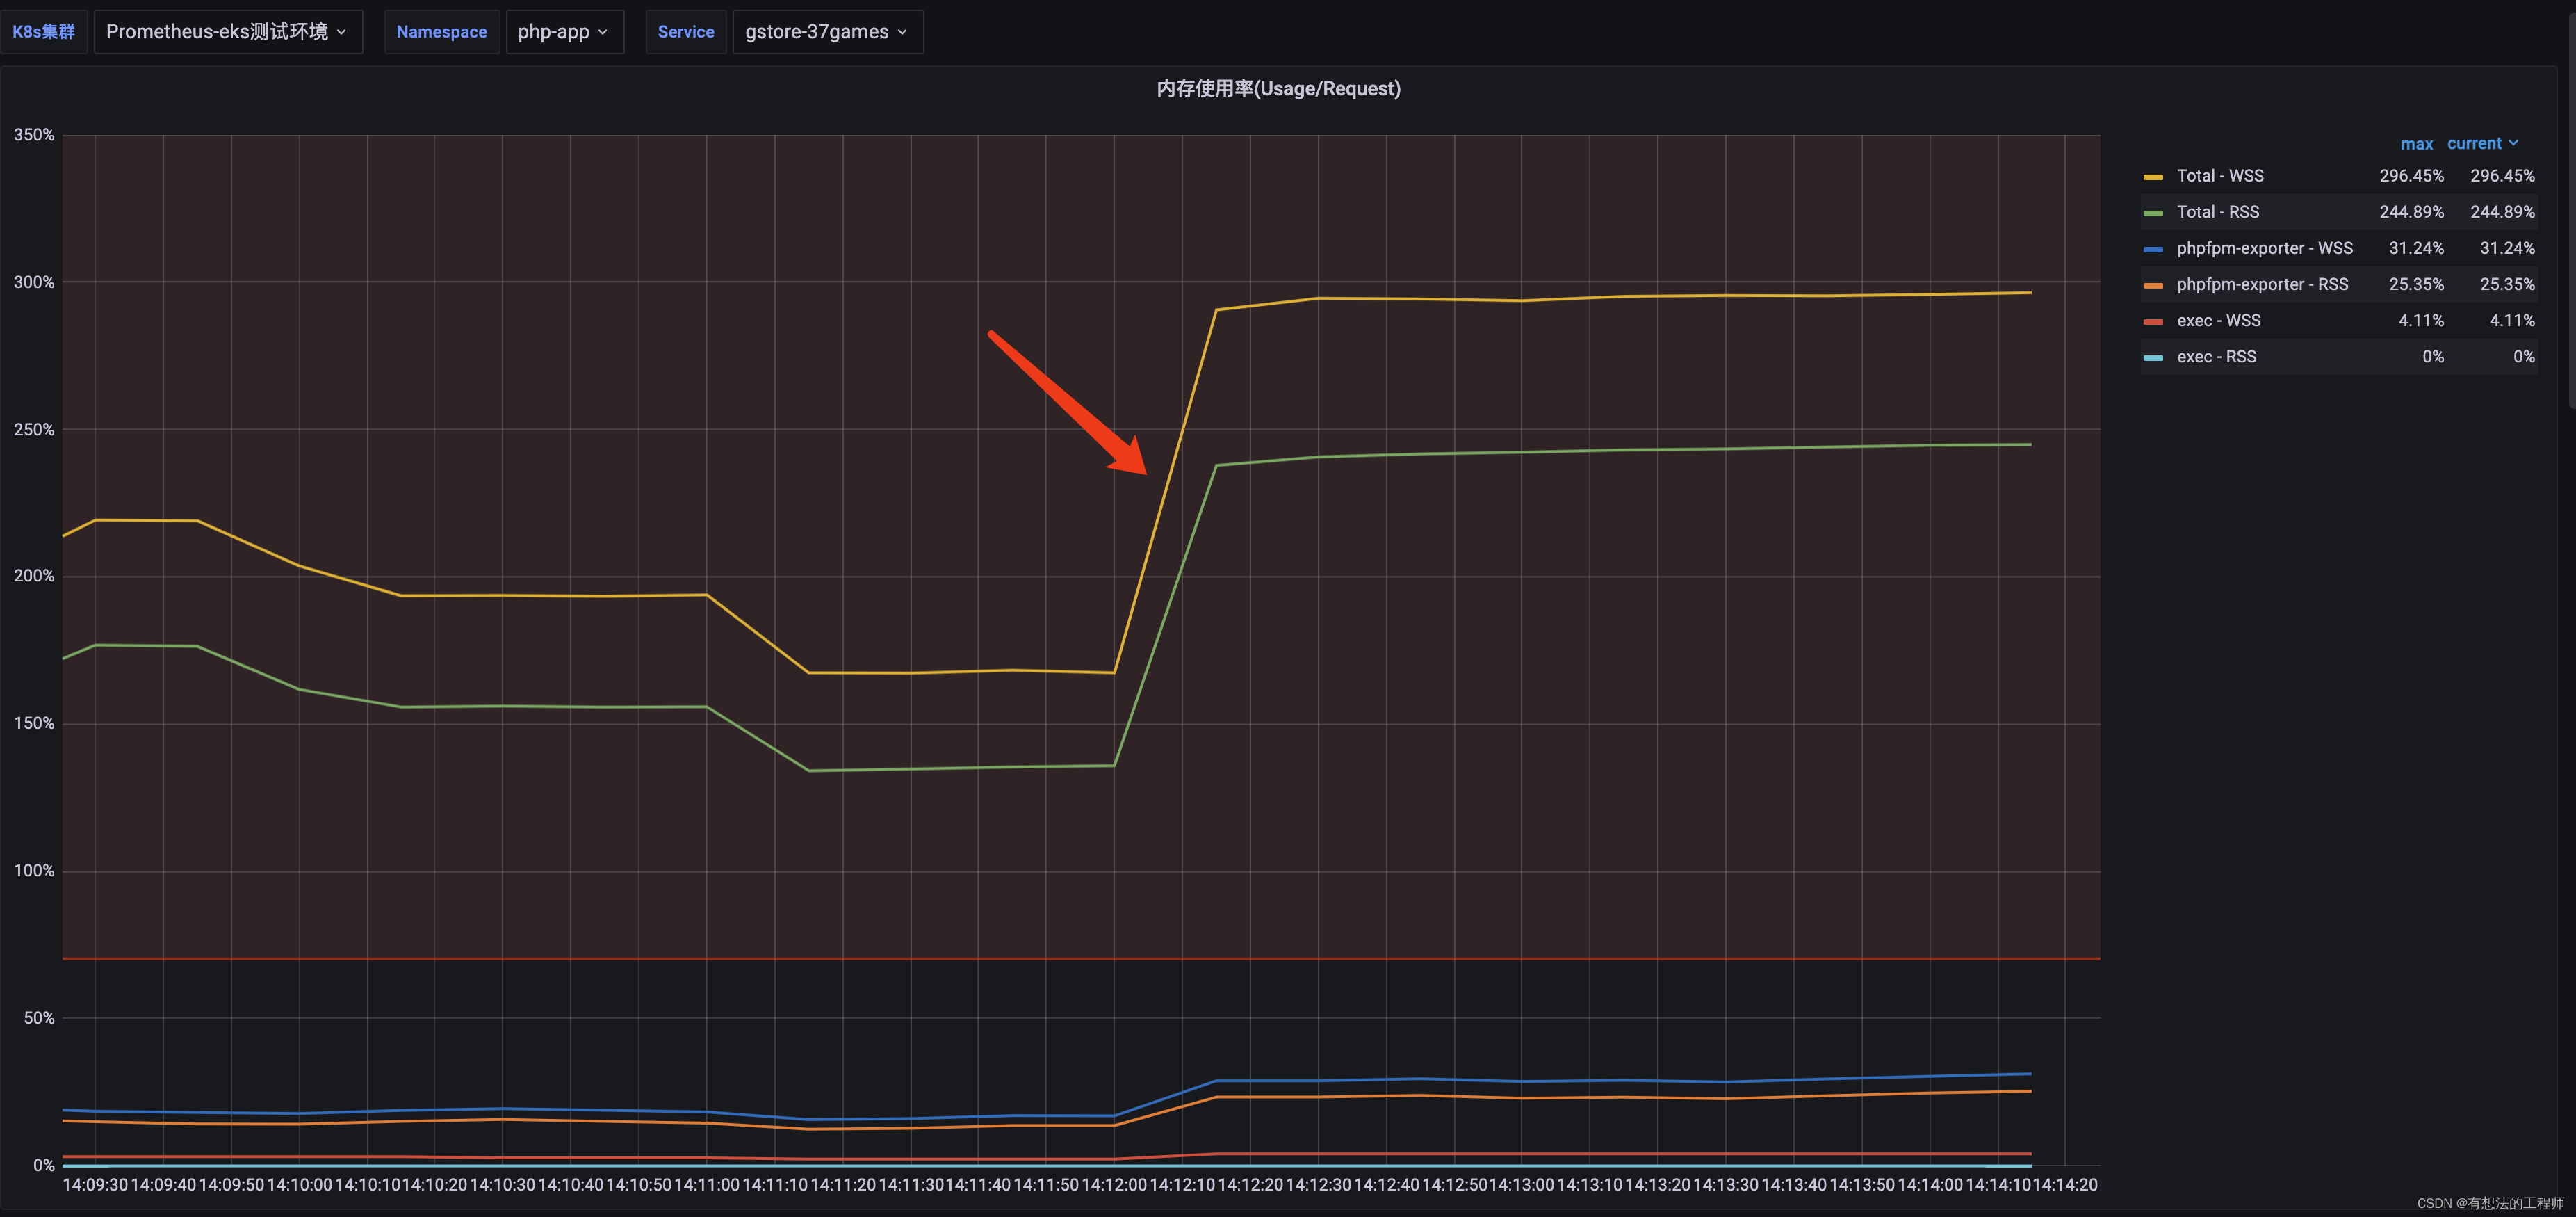Click the Service variable label
Viewport: 2576px width, 1217px height.
click(685, 32)
